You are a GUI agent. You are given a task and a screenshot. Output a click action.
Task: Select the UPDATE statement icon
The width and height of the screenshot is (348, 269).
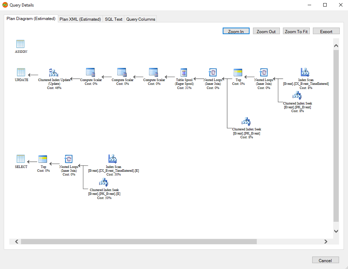tap(21, 72)
